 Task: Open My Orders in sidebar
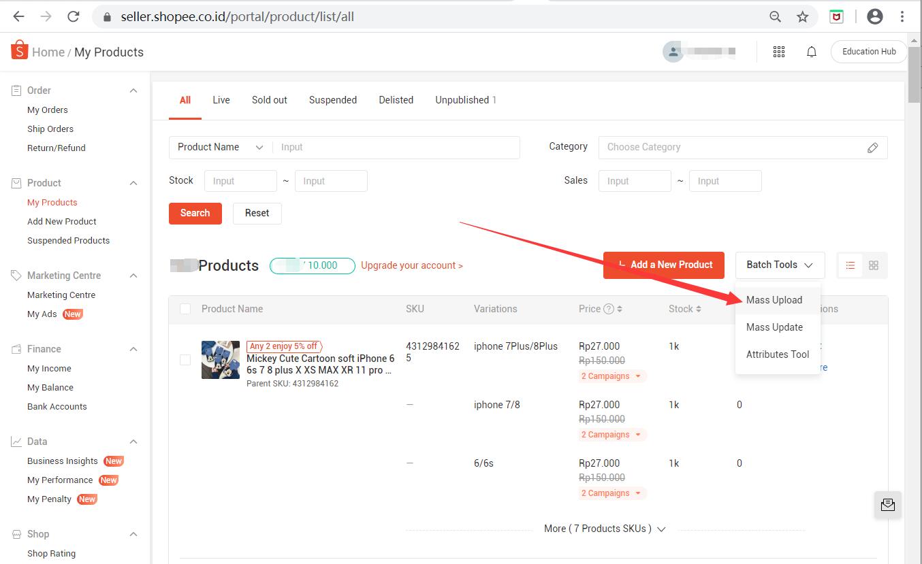pyautogui.click(x=48, y=110)
